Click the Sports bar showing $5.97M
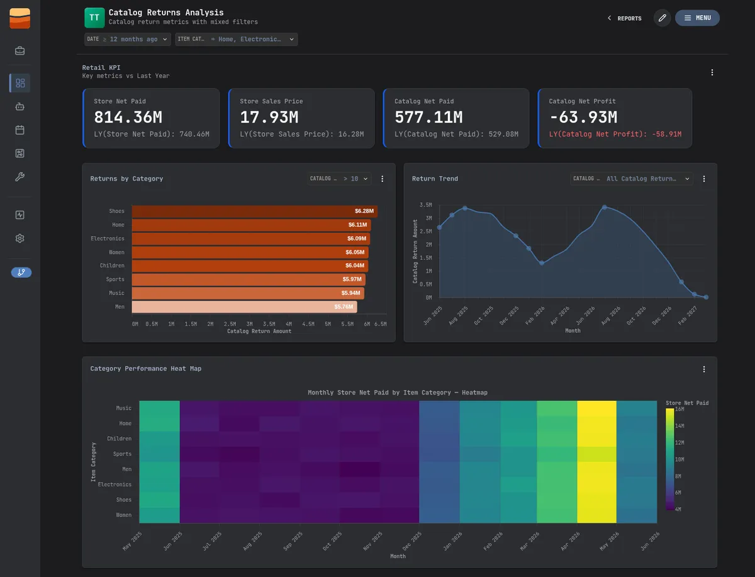755x577 pixels. tap(249, 279)
